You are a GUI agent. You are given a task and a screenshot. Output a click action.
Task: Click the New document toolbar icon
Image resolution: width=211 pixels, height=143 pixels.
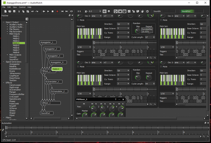tap(5, 11)
